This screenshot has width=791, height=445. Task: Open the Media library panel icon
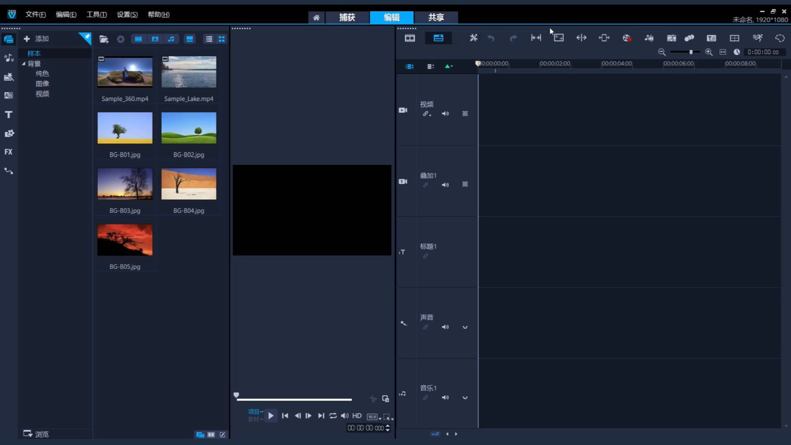point(9,39)
